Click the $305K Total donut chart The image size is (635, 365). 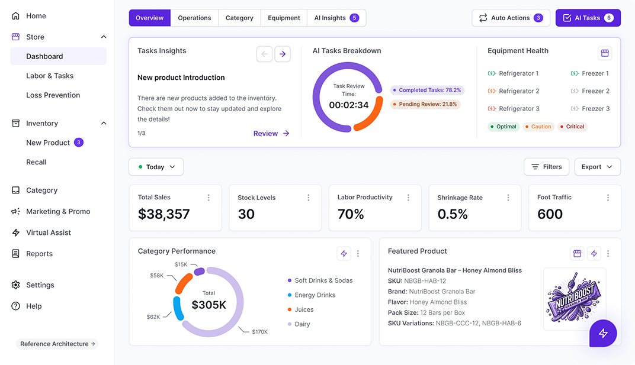pyautogui.click(x=209, y=302)
